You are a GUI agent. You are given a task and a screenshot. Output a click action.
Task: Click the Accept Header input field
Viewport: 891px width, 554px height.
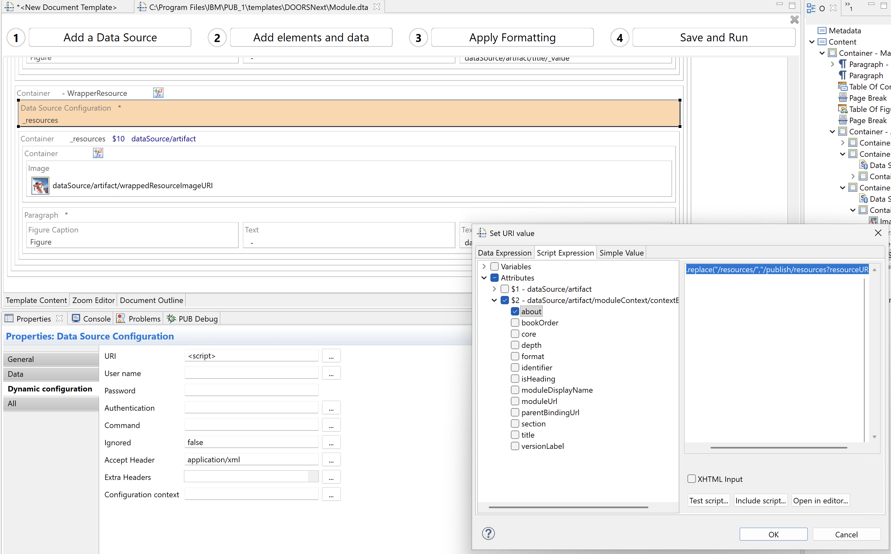coord(251,459)
